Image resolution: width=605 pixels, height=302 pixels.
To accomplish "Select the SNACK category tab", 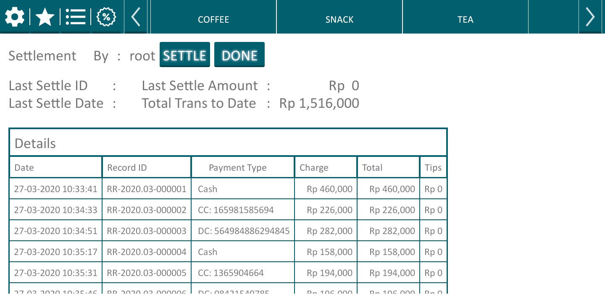I will 339,19.
